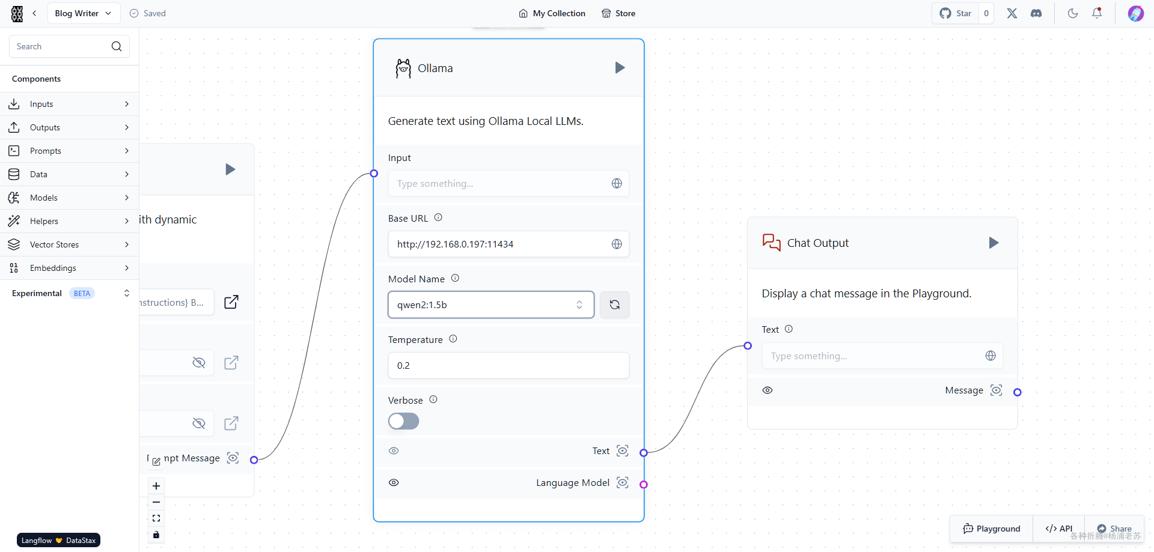Click the globe icon in Chat Output Text field
Image resolution: width=1154 pixels, height=552 pixels.
991,356
